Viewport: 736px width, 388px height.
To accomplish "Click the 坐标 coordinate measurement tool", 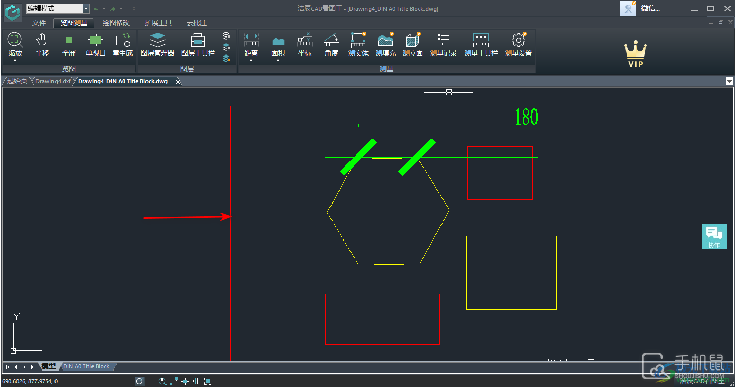I will pyautogui.click(x=305, y=45).
